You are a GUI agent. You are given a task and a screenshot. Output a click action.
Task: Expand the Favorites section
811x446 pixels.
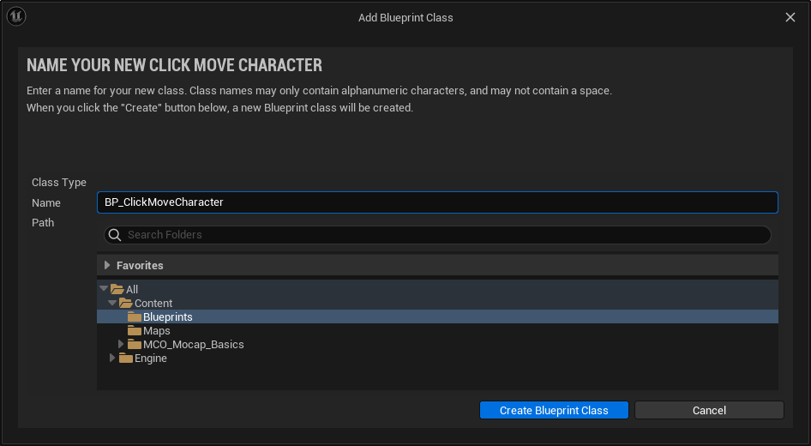tap(107, 265)
